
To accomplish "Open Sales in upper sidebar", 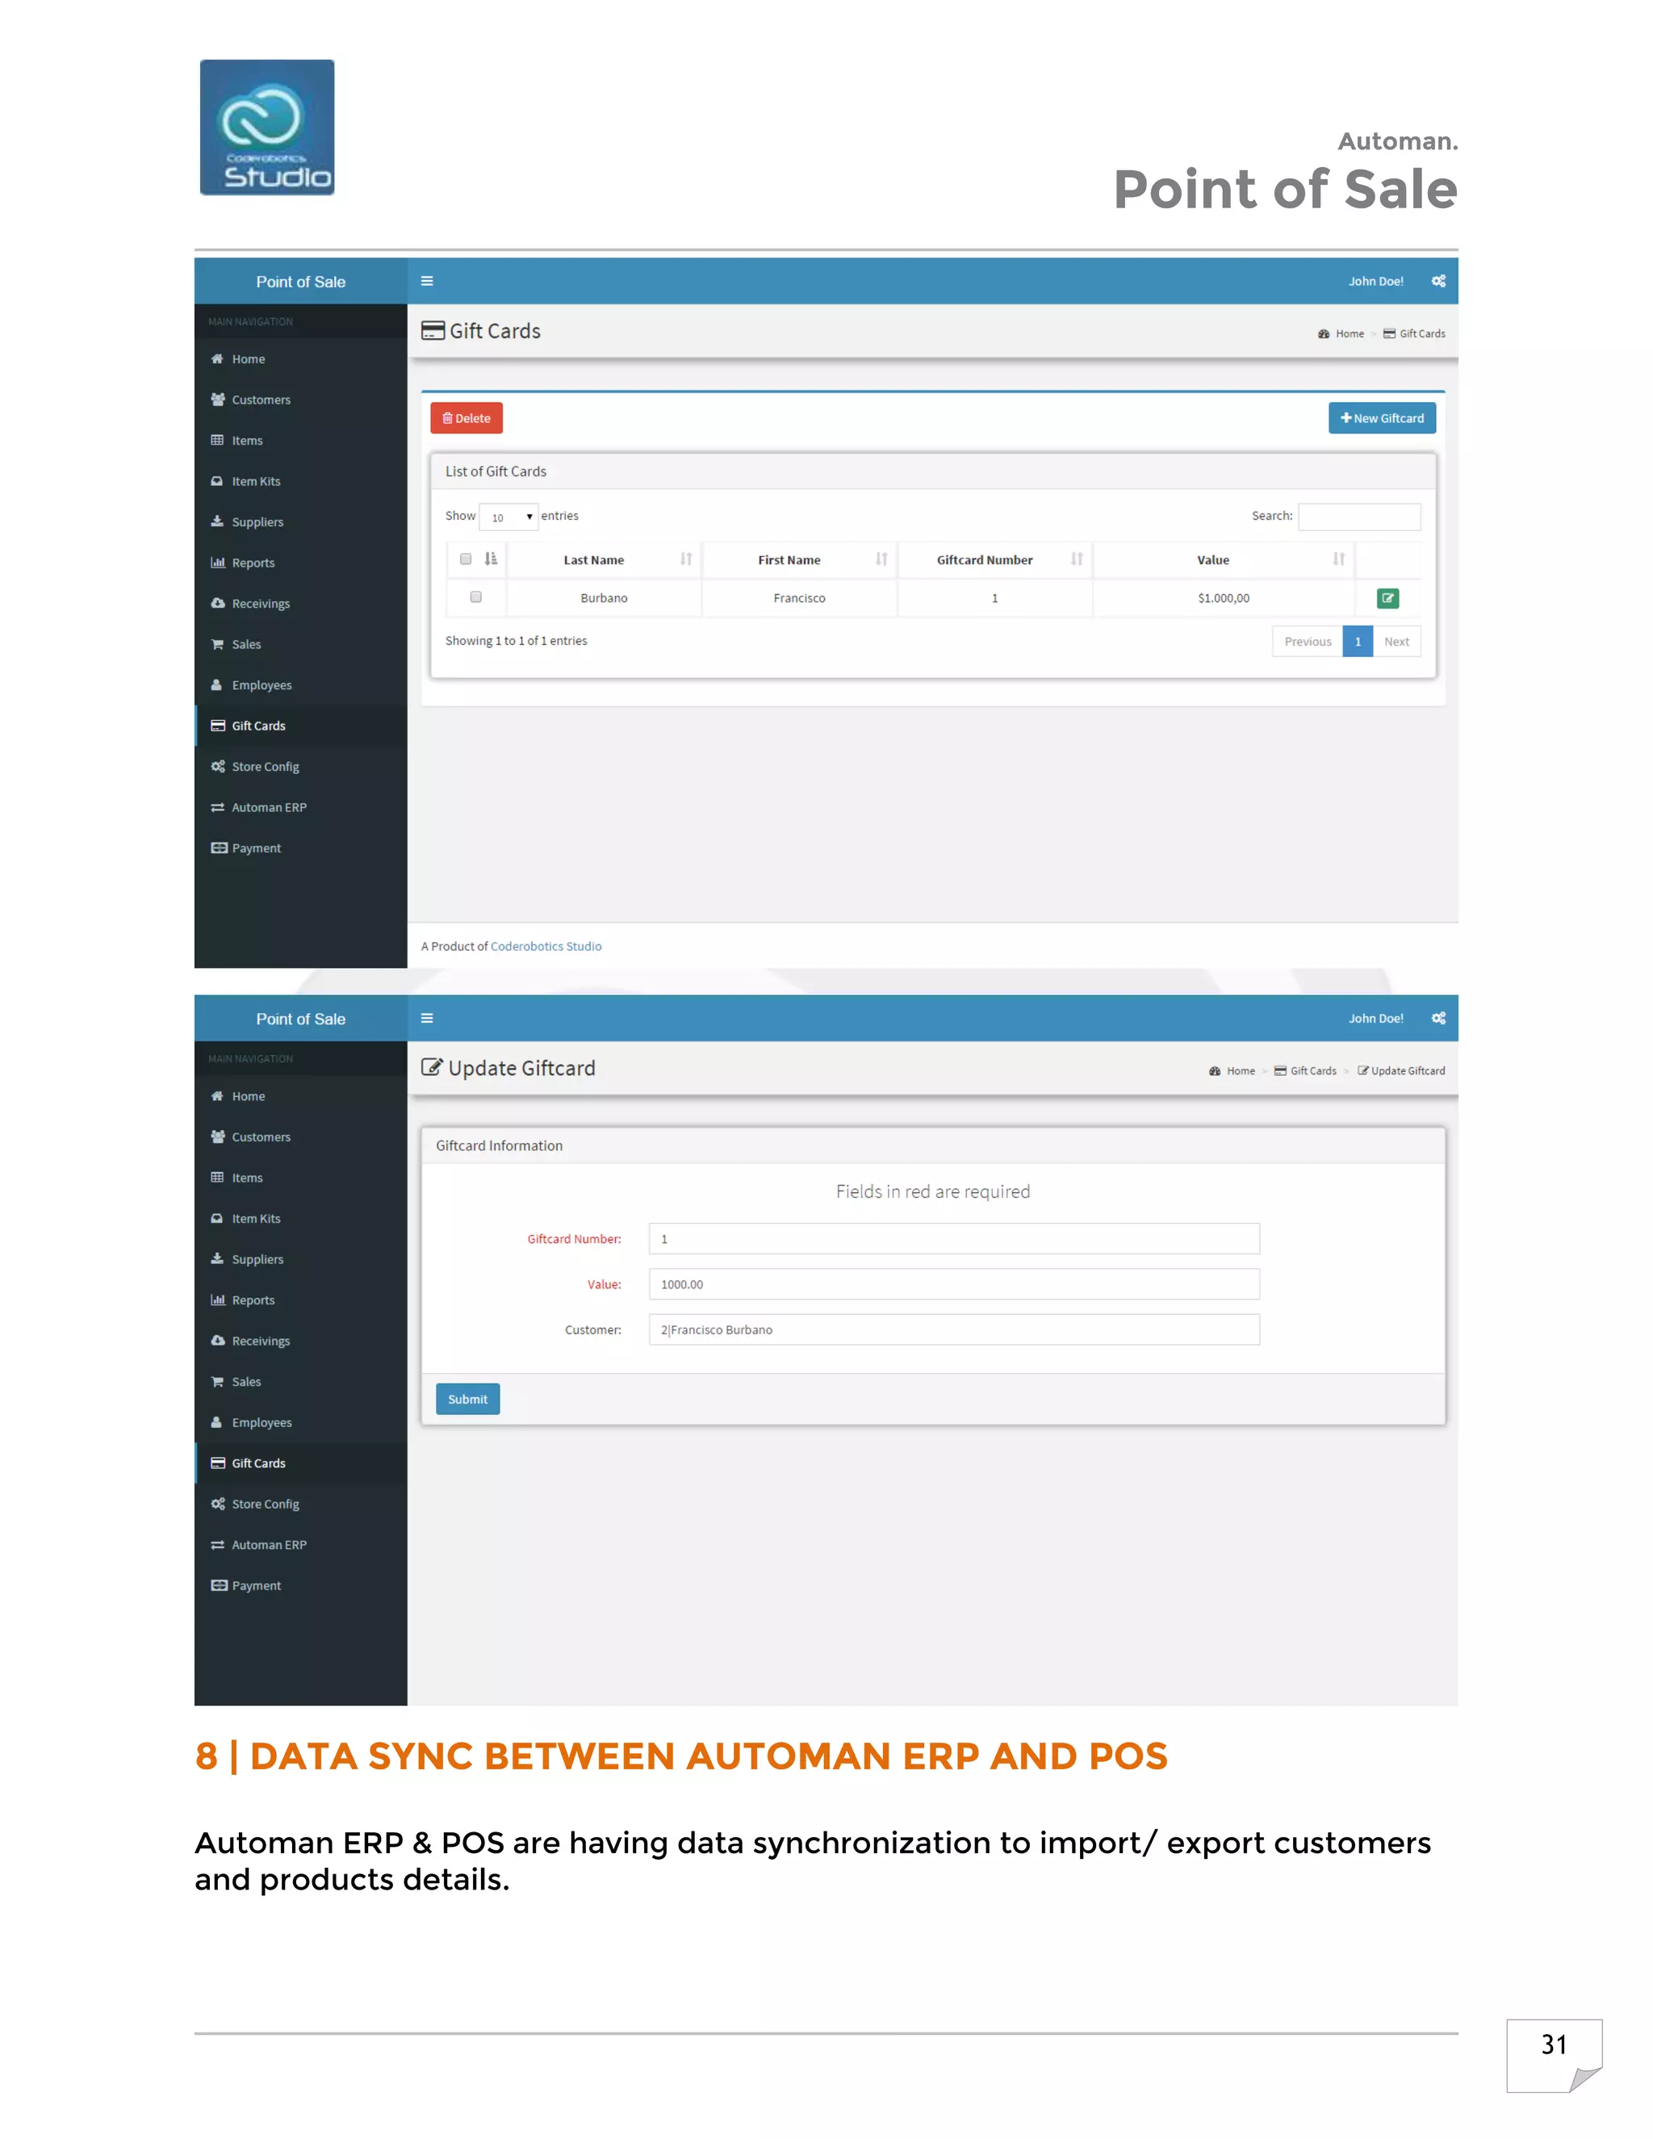I will tap(300, 644).
